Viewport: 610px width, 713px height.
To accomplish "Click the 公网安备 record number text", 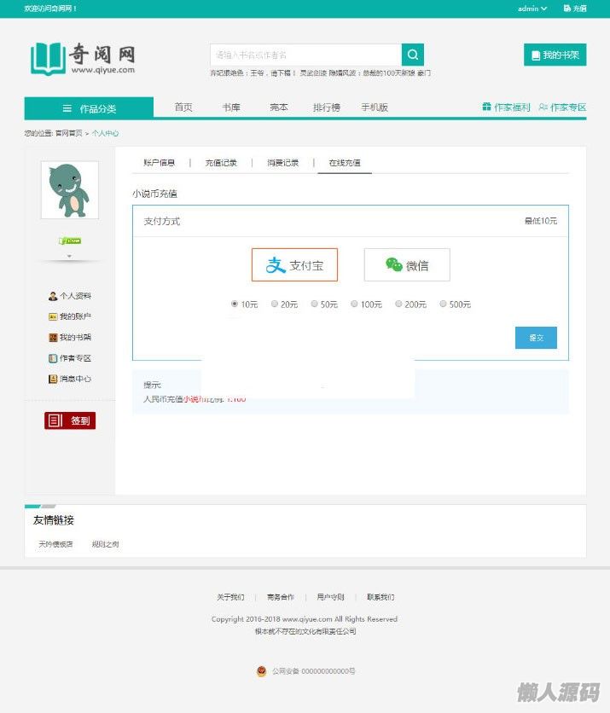I will coord(313,671).
